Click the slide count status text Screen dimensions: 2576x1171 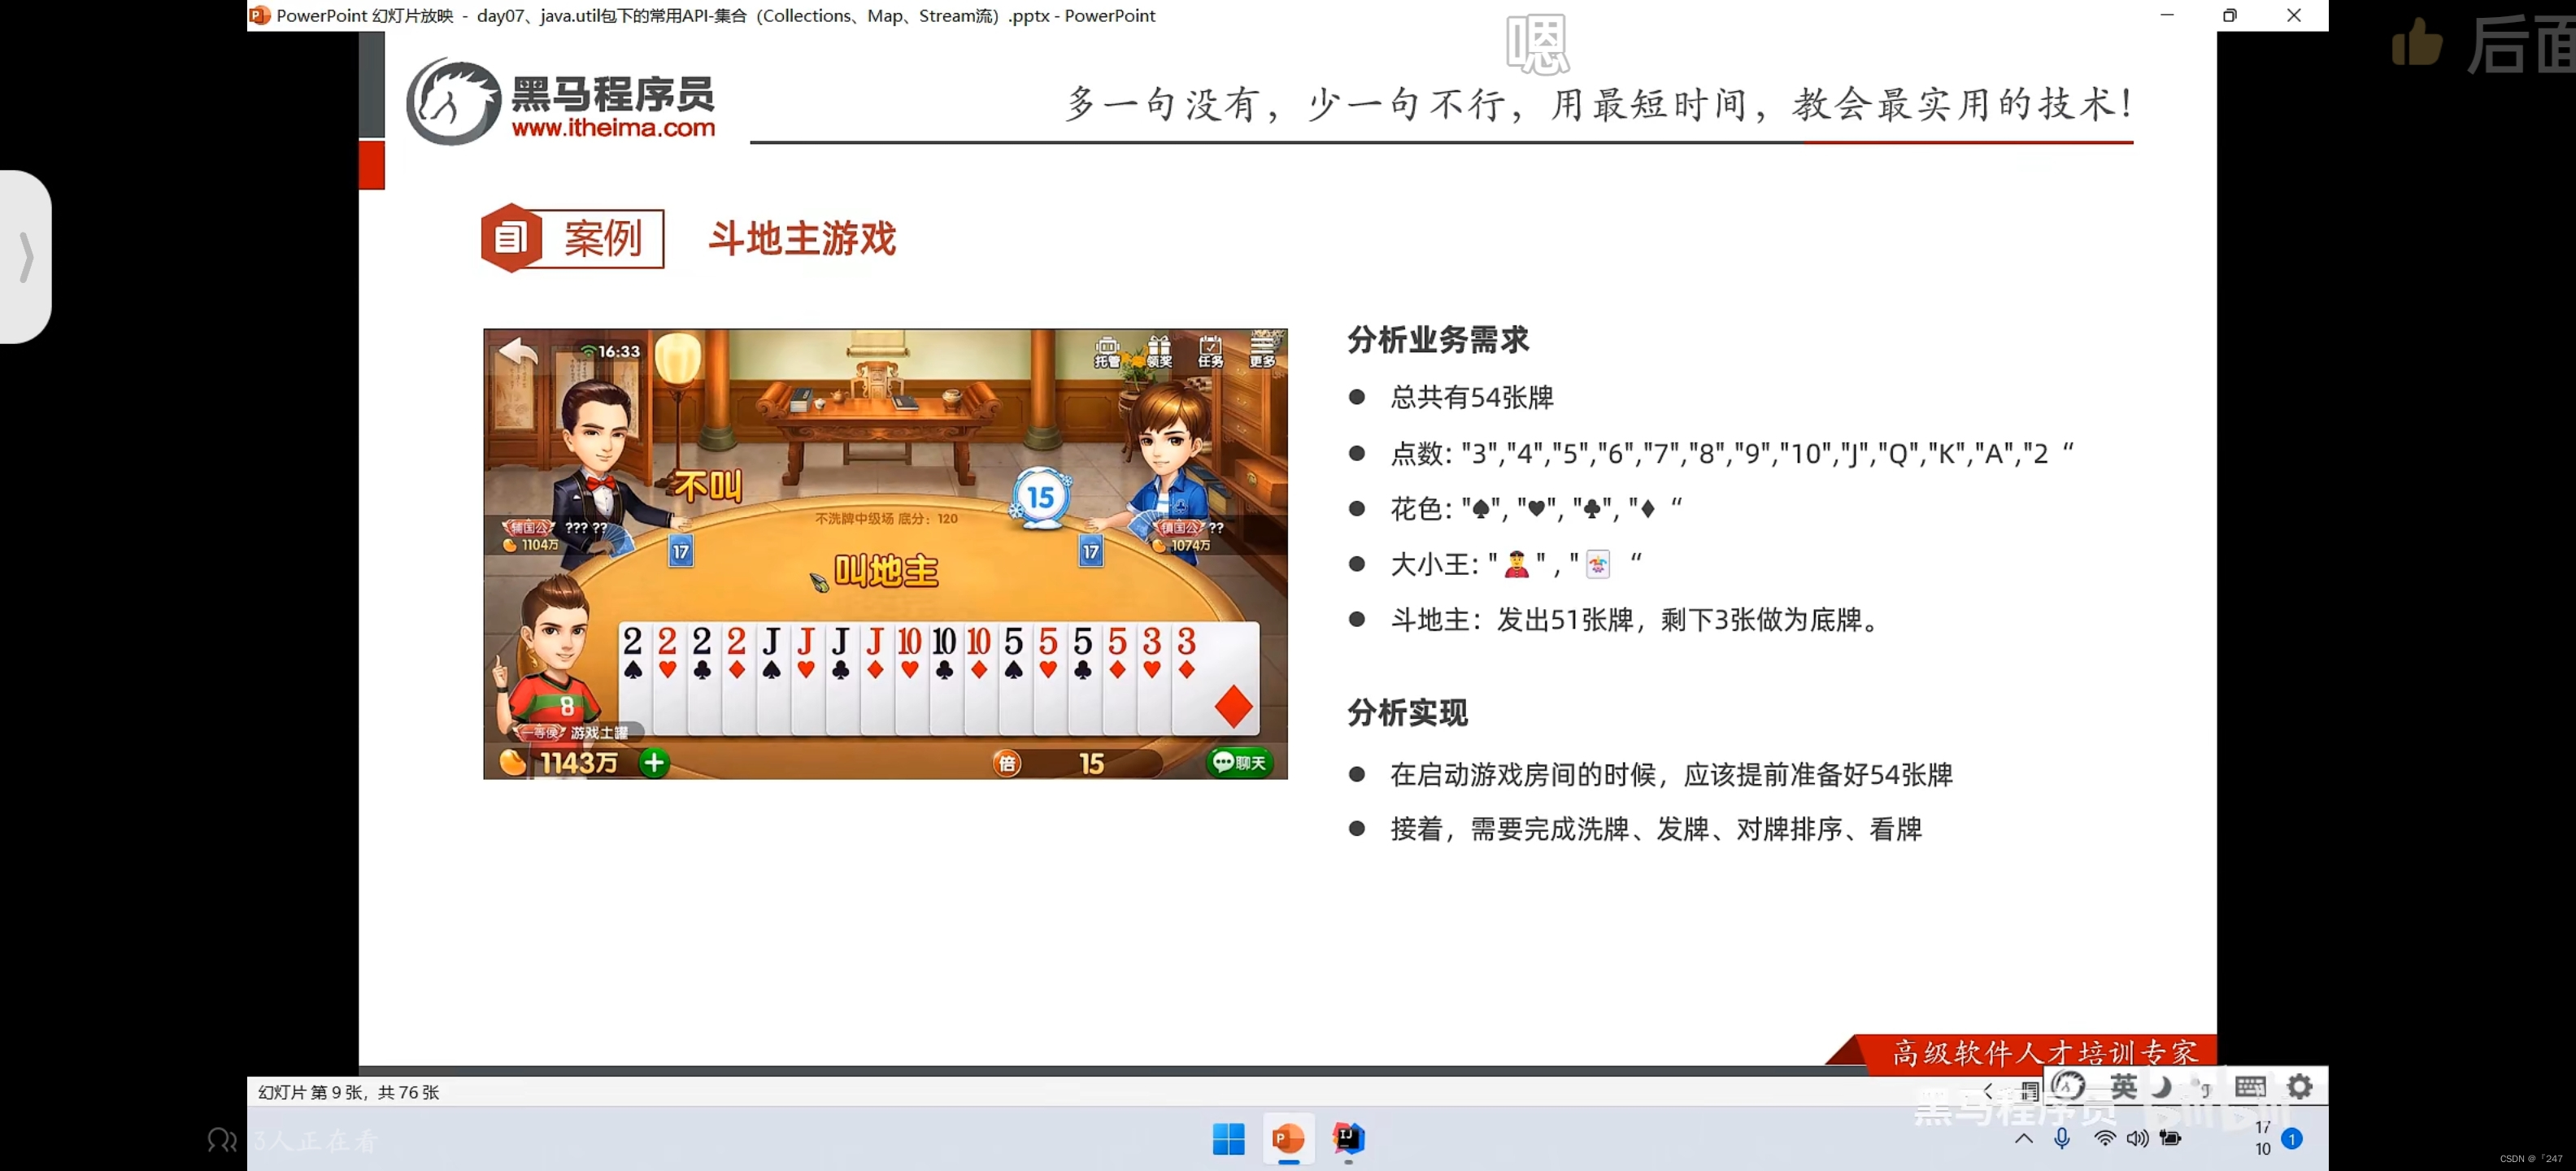(x=348, y=1092)
